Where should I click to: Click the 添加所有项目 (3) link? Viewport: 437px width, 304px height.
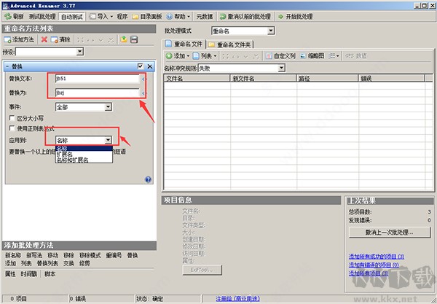pyautogui.click(x=369, y=273)
